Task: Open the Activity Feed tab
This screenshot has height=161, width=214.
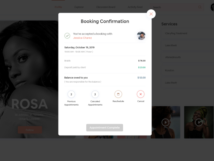Action: [135, 7]
